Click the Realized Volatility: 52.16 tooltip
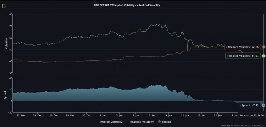 [242, 47]
